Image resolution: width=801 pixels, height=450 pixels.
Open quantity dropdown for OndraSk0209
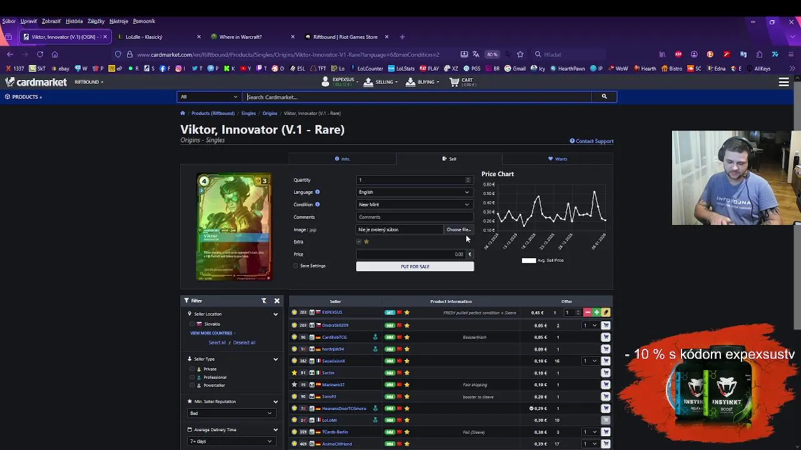[x=591, y=325]
